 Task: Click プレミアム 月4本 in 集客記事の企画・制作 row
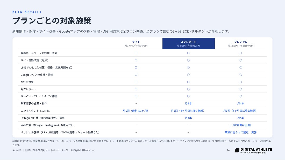tap(241, 103)
